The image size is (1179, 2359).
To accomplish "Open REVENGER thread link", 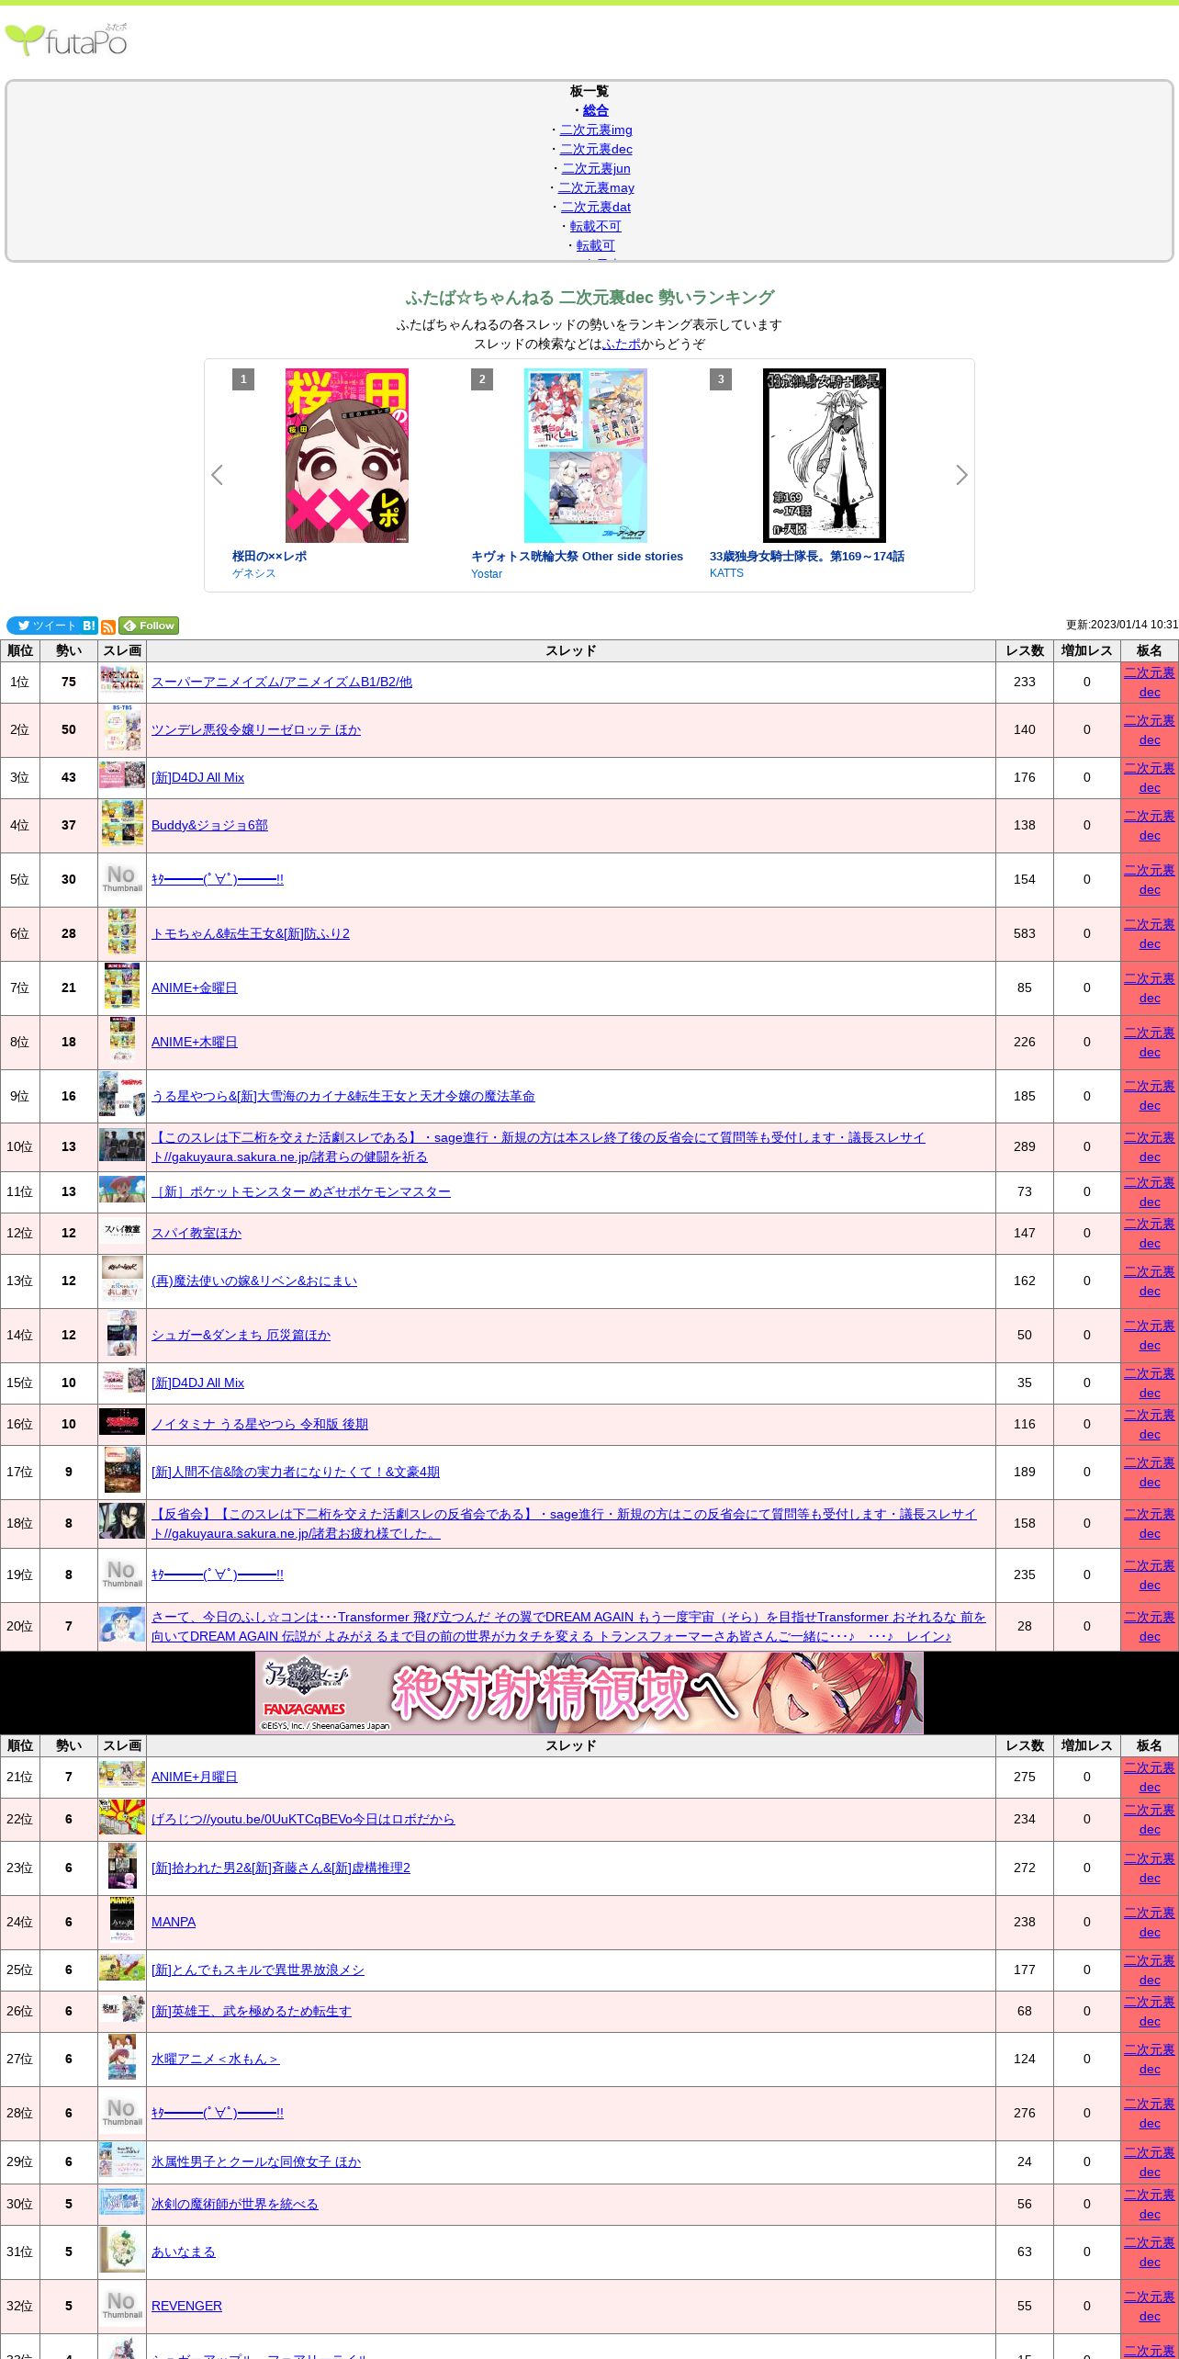I will 186,2306.
